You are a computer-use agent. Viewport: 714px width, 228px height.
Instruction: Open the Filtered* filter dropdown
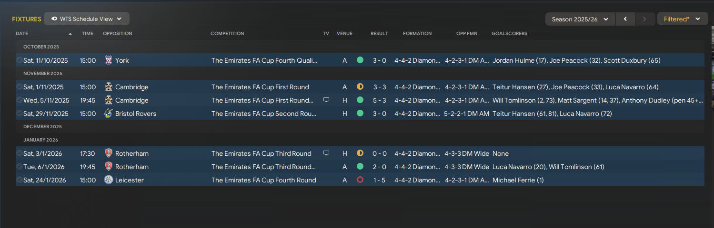[682, 19]
